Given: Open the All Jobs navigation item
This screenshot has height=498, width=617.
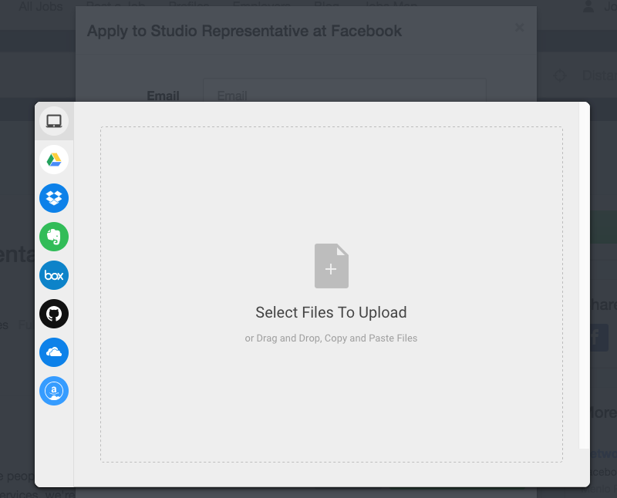Looking at the screenshot, I should (x=41, y=6).
